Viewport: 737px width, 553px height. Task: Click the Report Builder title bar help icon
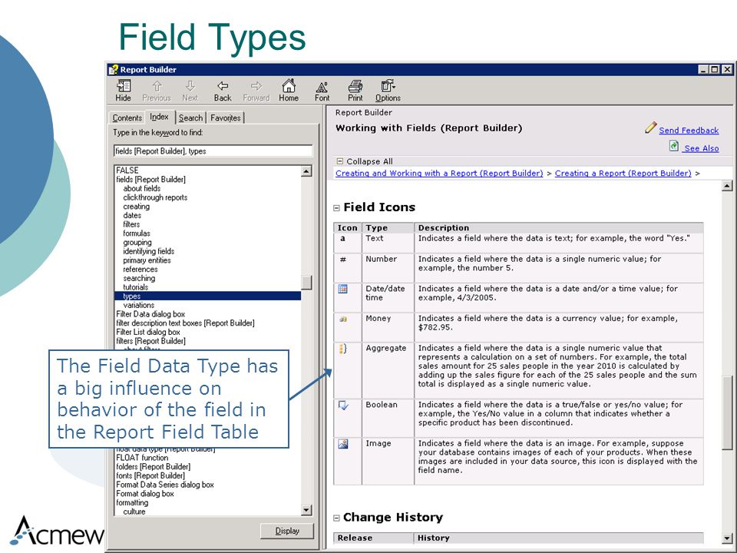[114, 70]
